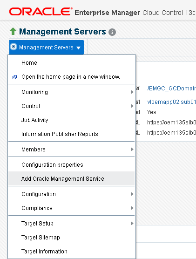This screenshot has width=196, height=259.
Task: Open the Management Servers information icon
Action: tap(112, 32)
